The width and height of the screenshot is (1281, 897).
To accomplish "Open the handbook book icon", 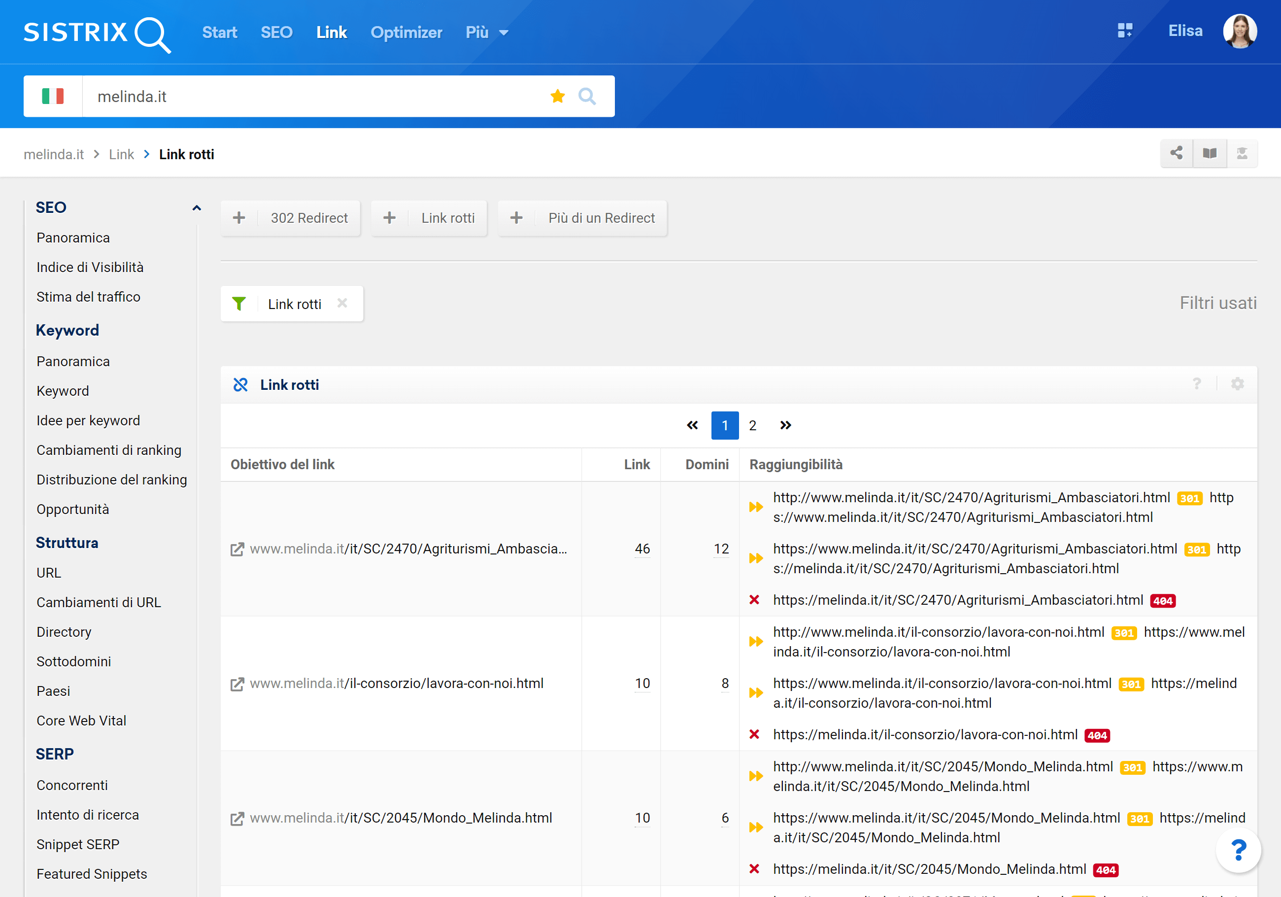I will (x=1209, y=153).
